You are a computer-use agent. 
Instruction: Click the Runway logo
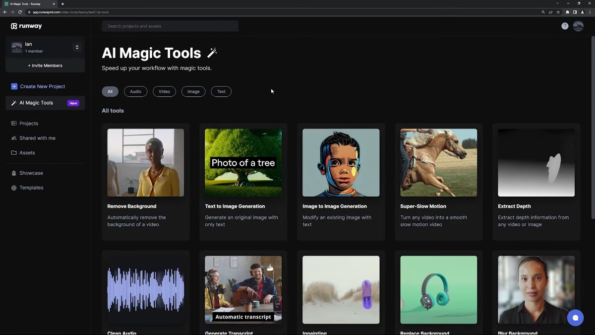(x=26, y=26)
